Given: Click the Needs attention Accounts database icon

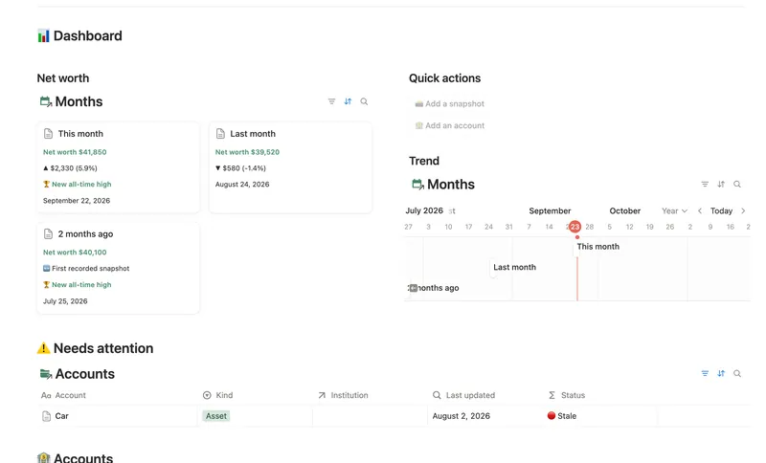Looking at the screenshot, I should pyautogui.click(x=45, y=374).
